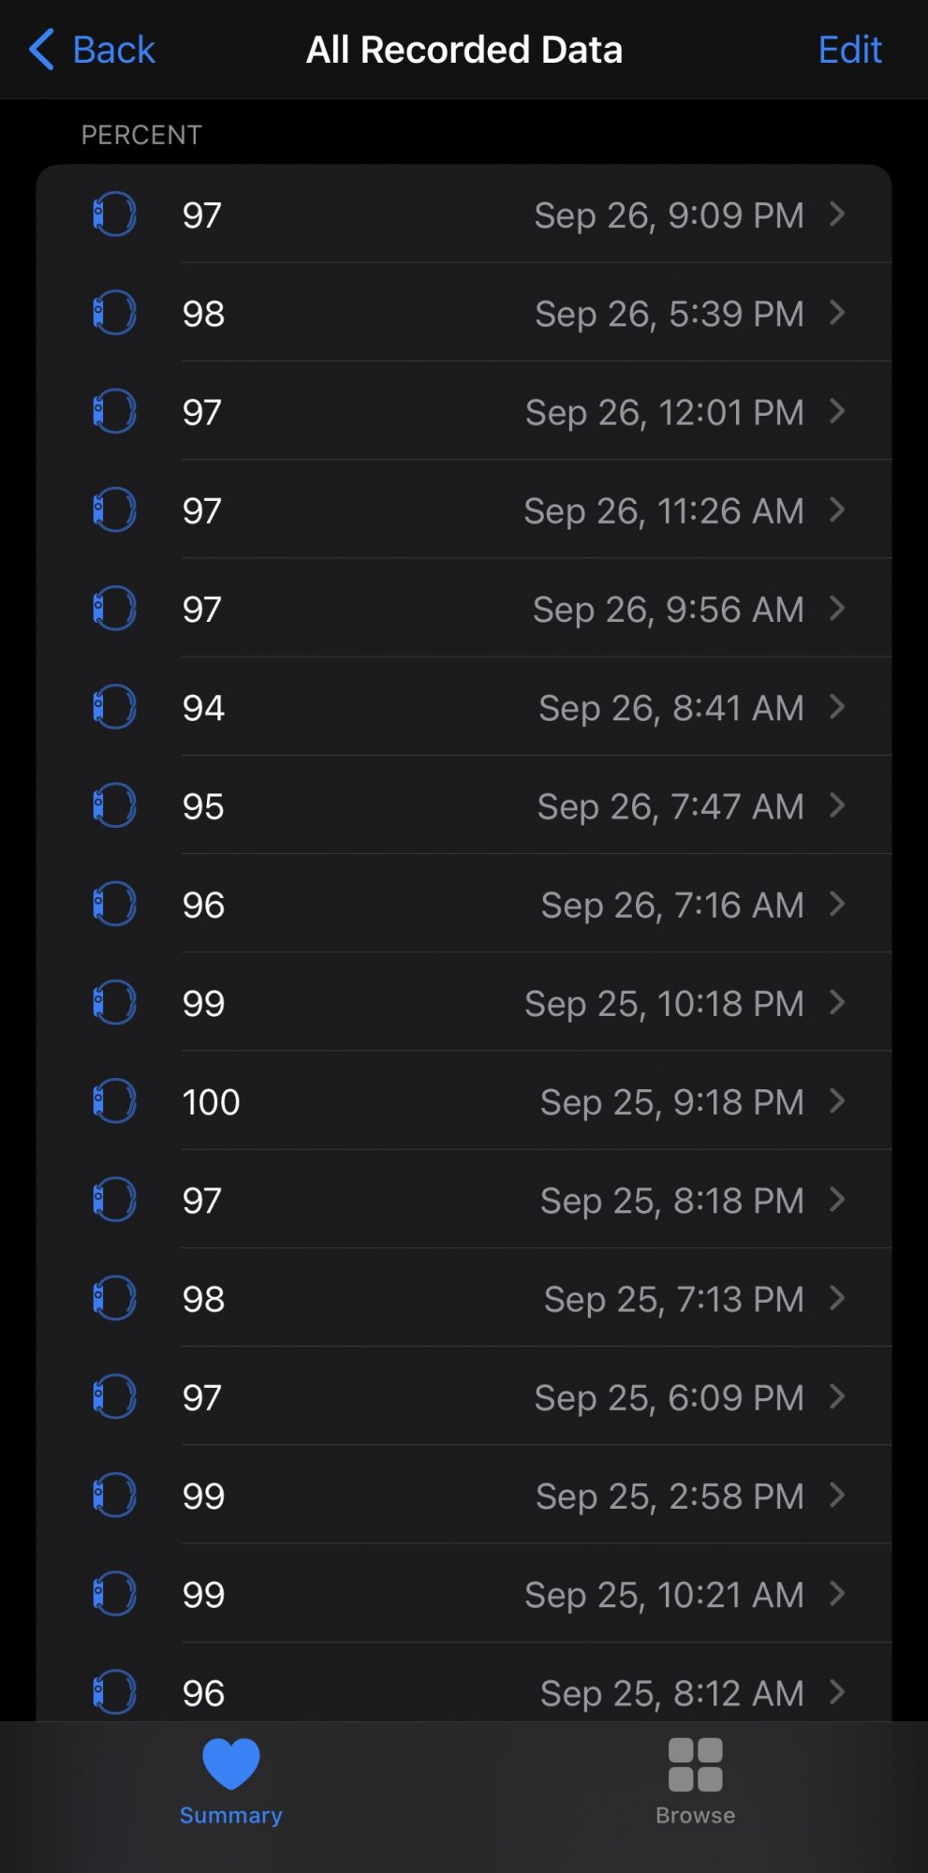The width and height of the screenshot is (928, 1873).
Task: Tap the Browse grid icon
Action: point(696,1764)
